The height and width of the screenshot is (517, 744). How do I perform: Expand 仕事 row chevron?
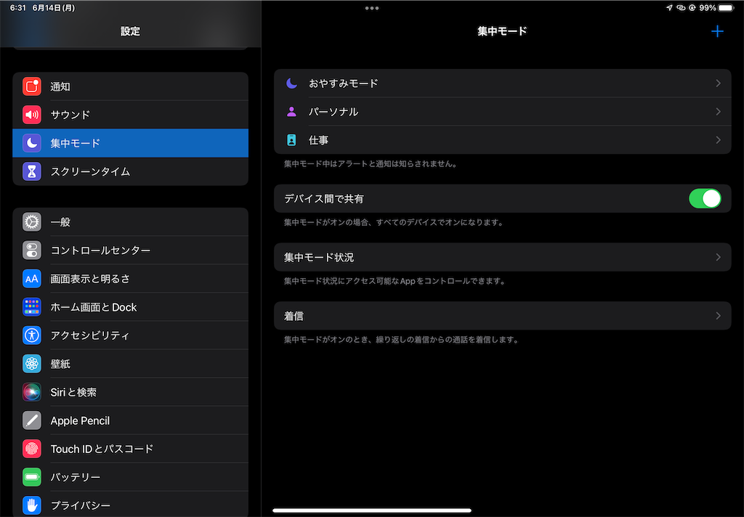(x=718, y=140)
